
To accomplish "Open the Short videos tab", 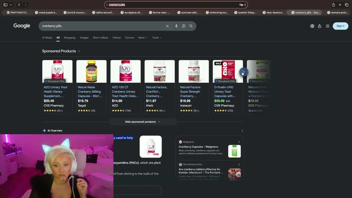I will pos(100,38).
